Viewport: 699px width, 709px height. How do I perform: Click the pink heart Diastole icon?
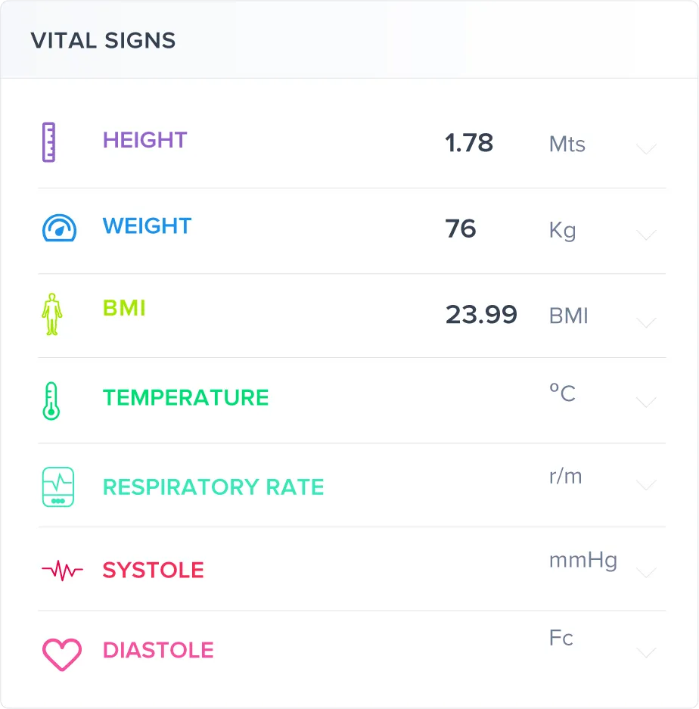point(62,655)
